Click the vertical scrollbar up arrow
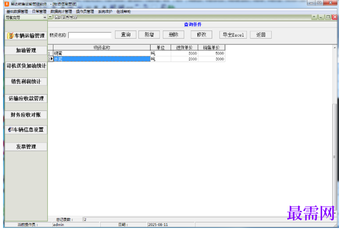 coord(335,48)
